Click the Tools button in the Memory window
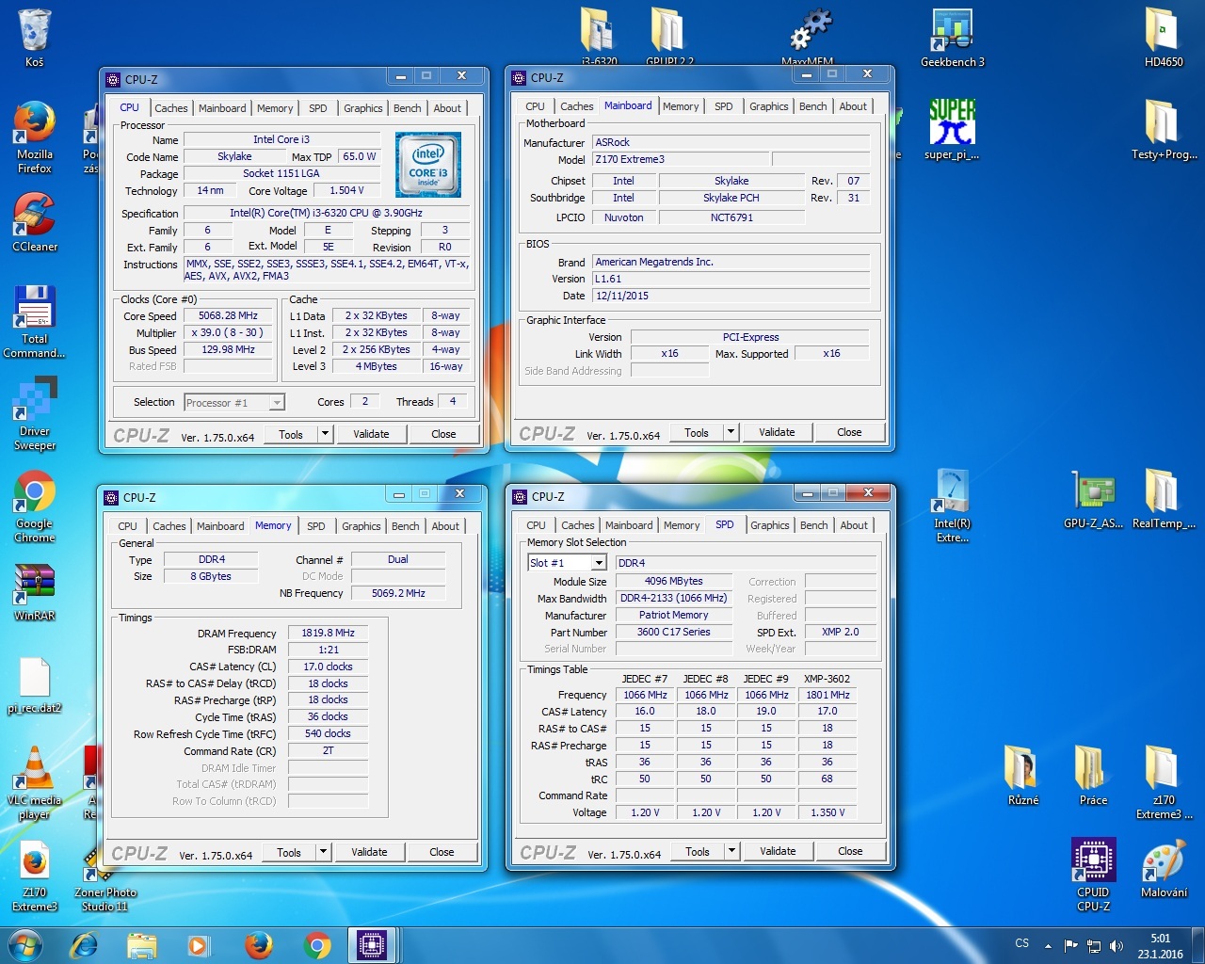This screenshot has height=964, width=1205. (289, 852)
